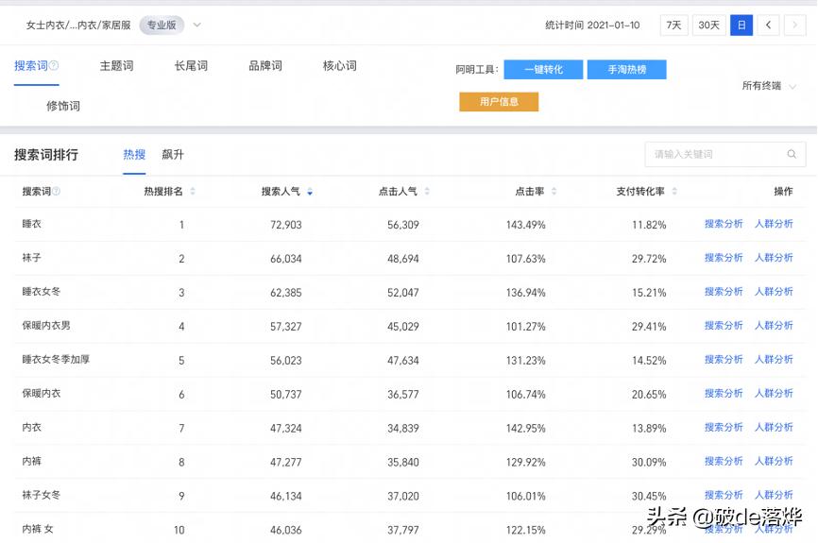Open 人群分析 for 睡衣女冬季加厚 row
Image resolution: width=818 pixels, height=543 pixels.
(774, 360)
